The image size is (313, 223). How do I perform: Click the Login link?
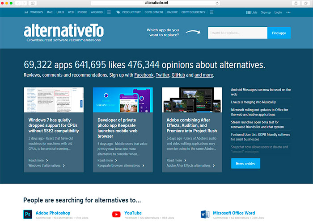click(278, 12)
